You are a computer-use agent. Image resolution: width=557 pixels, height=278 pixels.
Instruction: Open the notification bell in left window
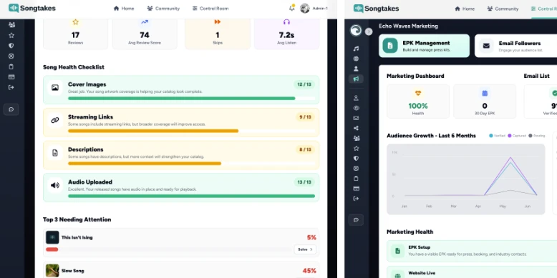click(291, 8)
